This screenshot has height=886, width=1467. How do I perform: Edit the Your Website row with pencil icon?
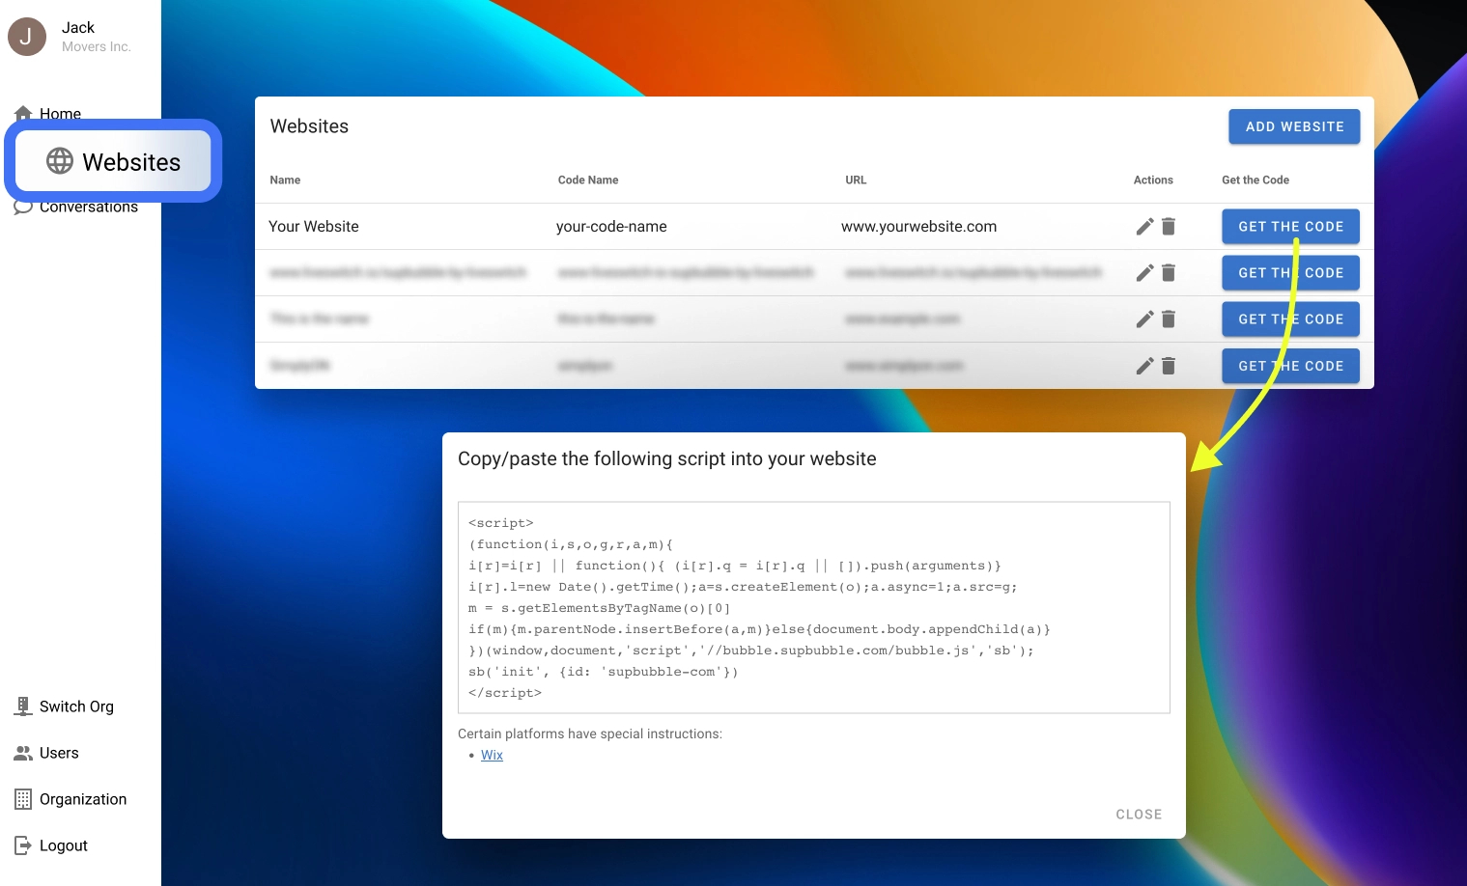pyautogui.click(x=1144, y=227)
